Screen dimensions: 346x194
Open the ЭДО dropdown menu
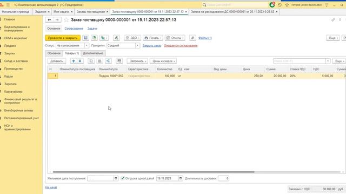click(132, 38)
